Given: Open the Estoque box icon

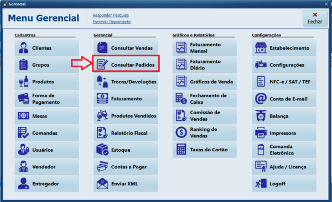Looking at the screenshot, I should pyautogui.click(x=102, y=150).
